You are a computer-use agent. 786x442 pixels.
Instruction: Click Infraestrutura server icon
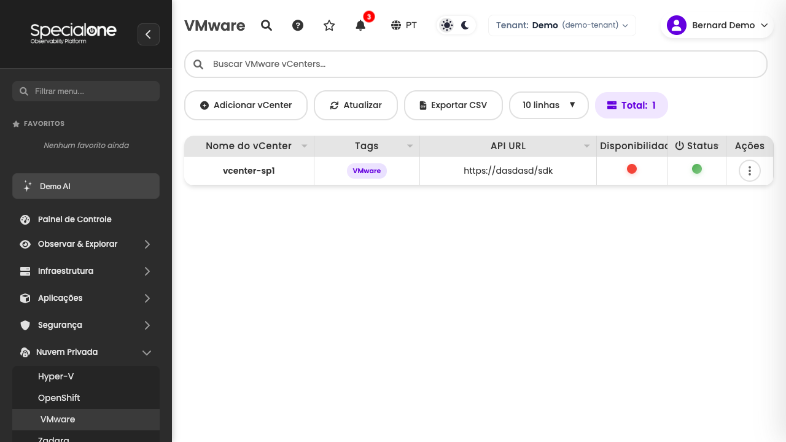point(25,271)
